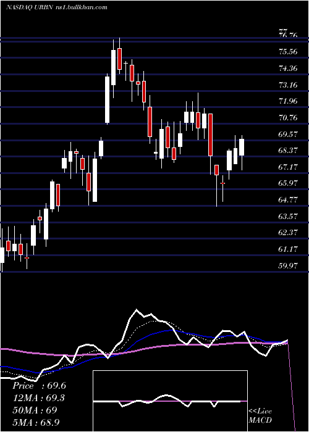Click inside the MACD inset chart box
Image resolution: width=309 pixels, height=432 pixels.
pyautogui.click(x=170, y=401)
